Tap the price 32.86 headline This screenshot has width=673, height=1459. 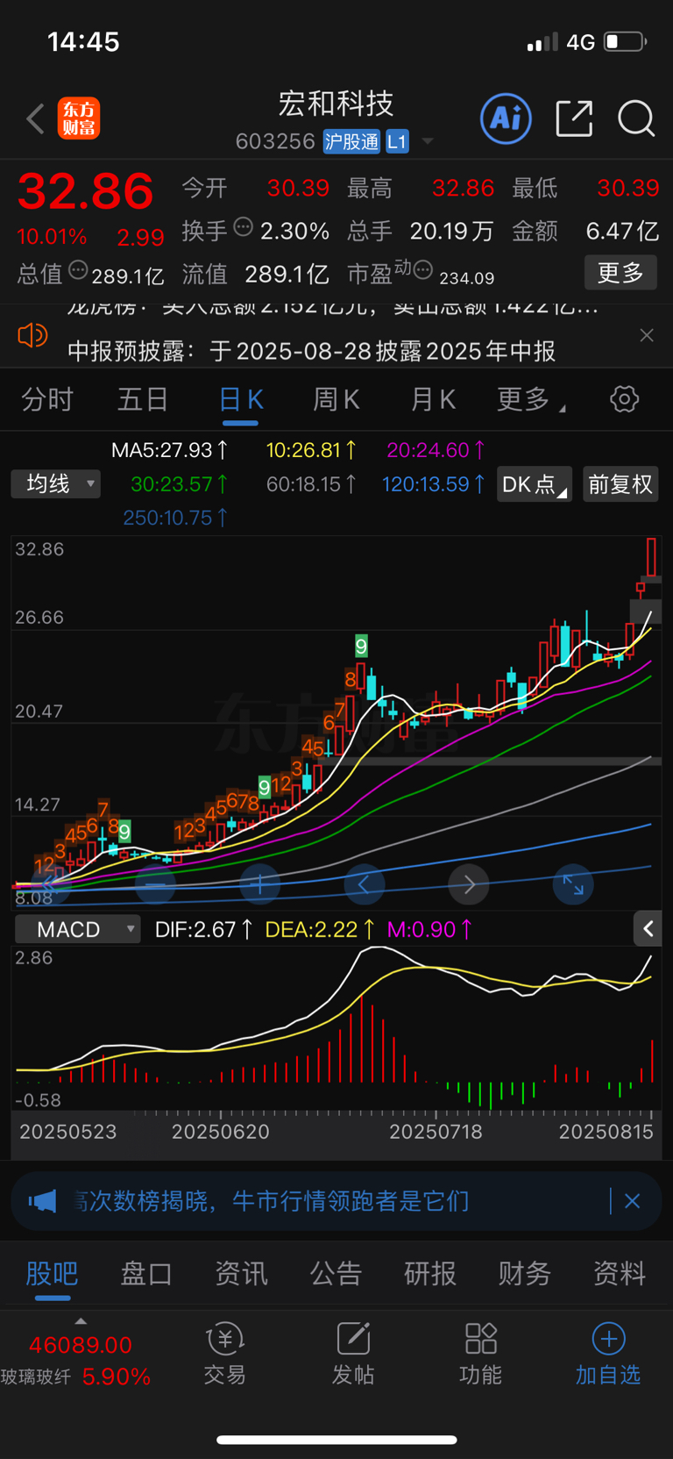pos(86,191)
